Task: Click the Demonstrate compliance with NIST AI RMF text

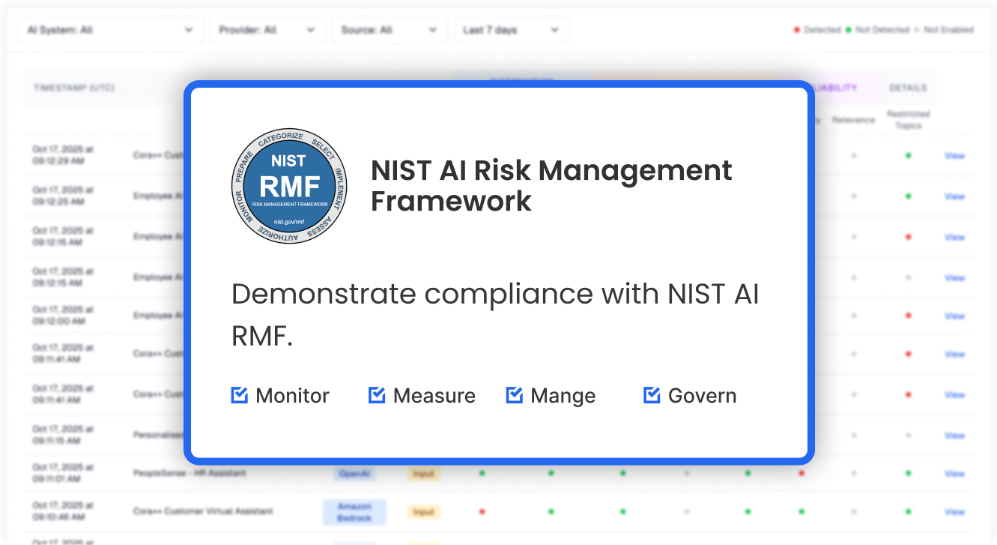Action: 495,315
